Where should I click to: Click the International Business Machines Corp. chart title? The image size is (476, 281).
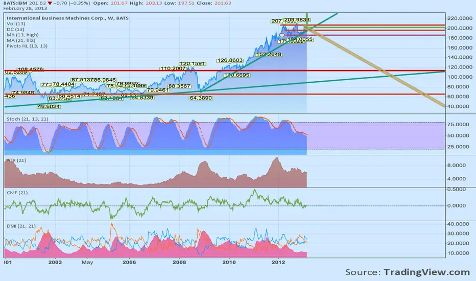click(x=67, y=18)
